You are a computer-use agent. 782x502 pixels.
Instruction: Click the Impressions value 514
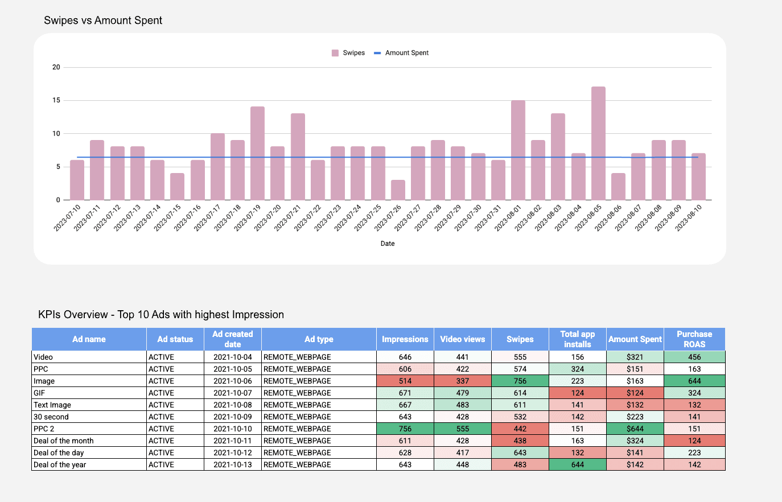[x=405, y=381]
